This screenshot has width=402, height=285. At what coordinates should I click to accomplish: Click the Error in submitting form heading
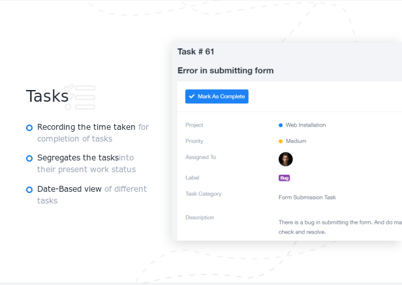point(225,70)
